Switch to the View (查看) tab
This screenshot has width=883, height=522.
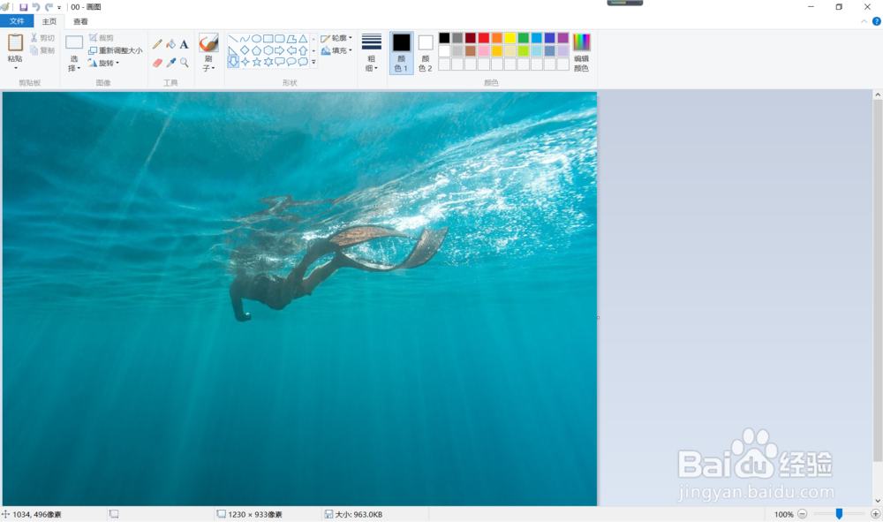click(x=80, y=21)
